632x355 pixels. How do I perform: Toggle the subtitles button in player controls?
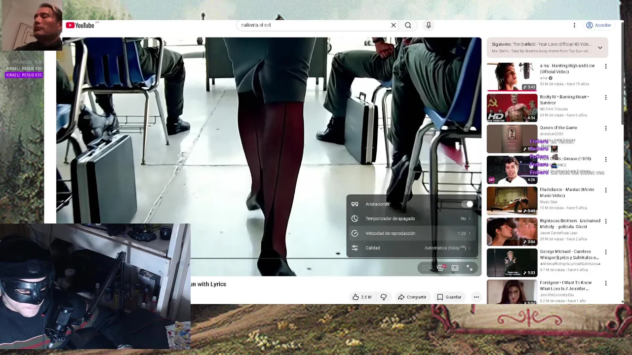(426, 268)
